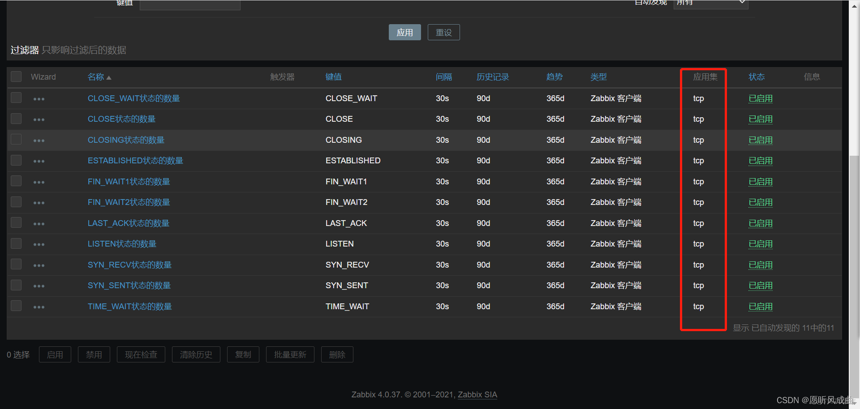The height and width of the screenshot is (409, 860).
Task: Check the TIME_WAIT row checkbox
Action: [x=16, y=306]
